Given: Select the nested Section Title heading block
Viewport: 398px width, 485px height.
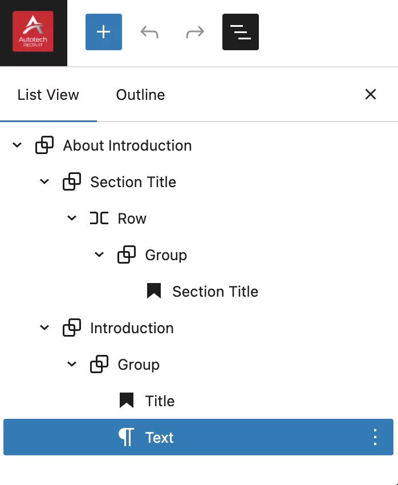Looking at the screenshot, I should pos(215,292).
